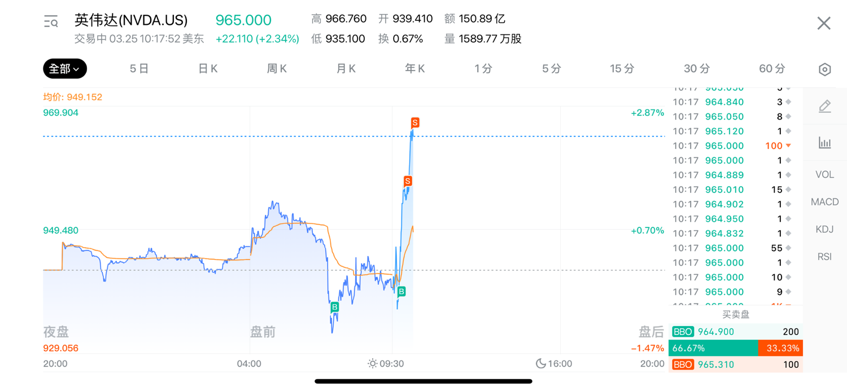Click the orange BBO ask badge

tap(683, 364)
